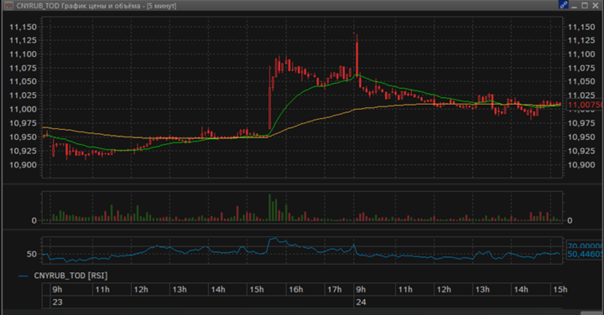Click 10,925 on the right price axis
604x315 pixels.
[x=581, y=151]
